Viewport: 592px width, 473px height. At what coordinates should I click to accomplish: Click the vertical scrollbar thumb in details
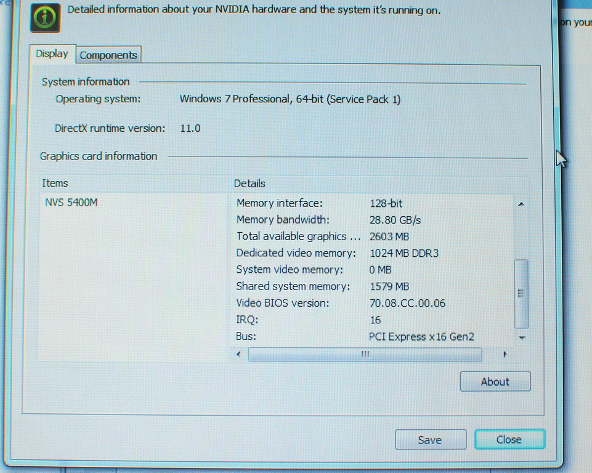tap(521, 293)
